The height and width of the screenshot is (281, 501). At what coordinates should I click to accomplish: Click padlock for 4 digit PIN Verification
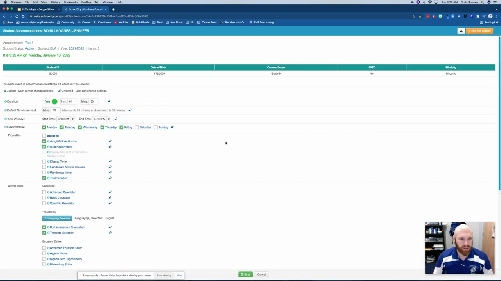(110, 141)
